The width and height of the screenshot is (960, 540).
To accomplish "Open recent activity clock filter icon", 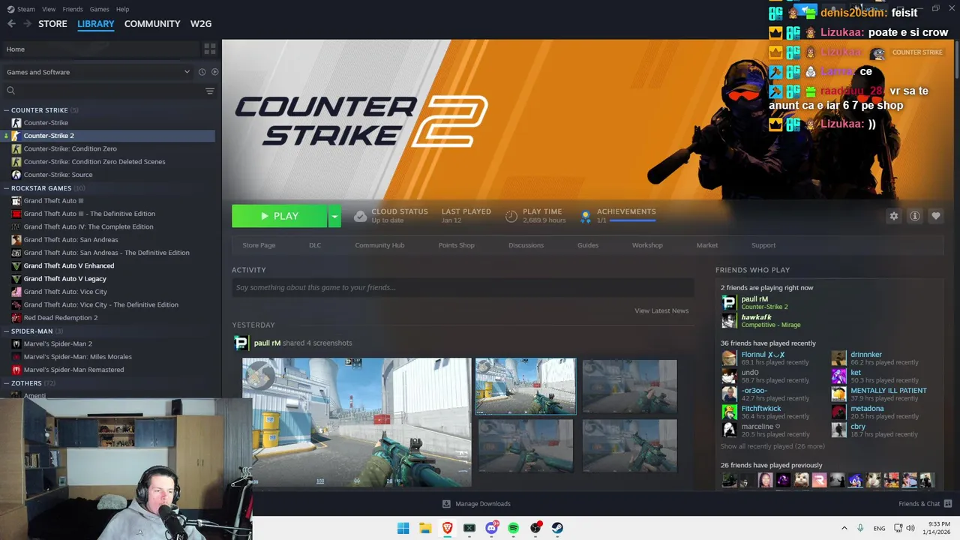I will click(202, 72).
